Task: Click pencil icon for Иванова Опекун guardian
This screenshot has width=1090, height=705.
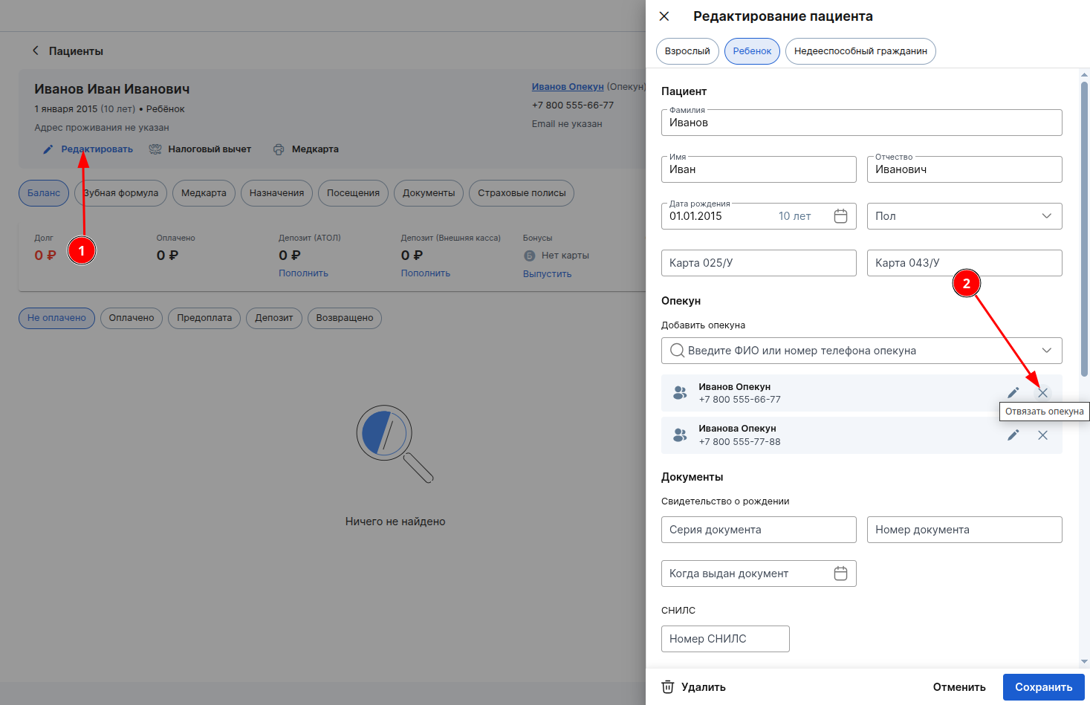Action: click(1013, 435)
